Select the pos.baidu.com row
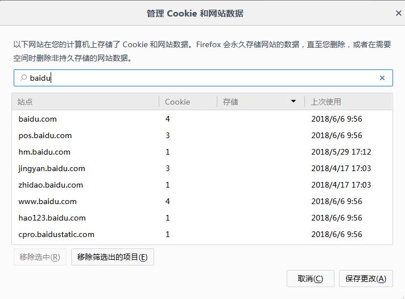This screenshot has height=299, width=405. tap(202, 135)
